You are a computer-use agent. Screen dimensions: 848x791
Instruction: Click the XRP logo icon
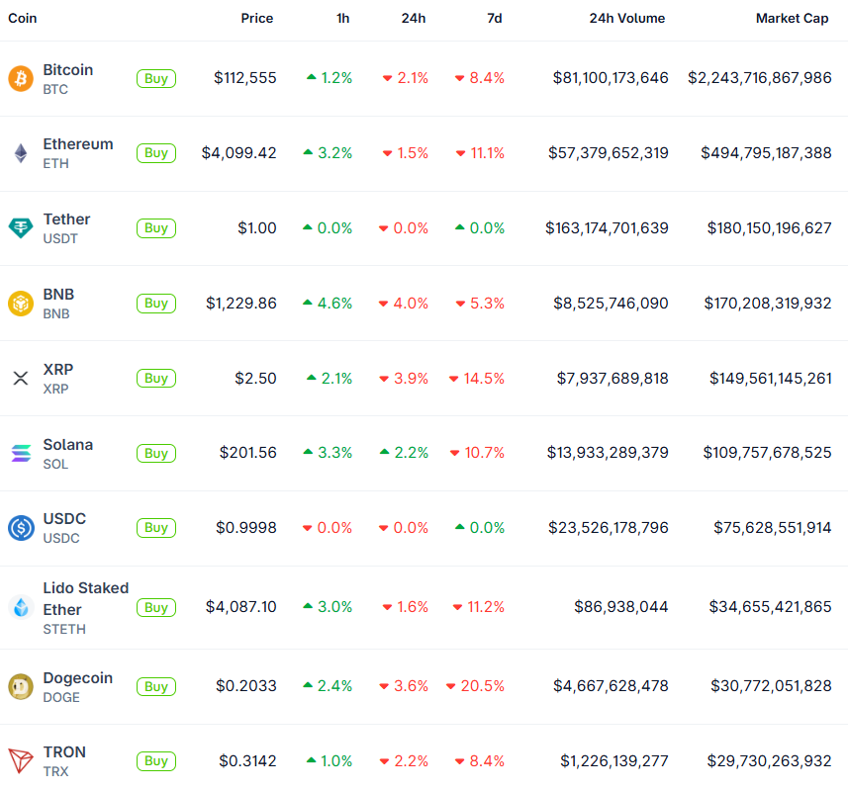[21, 378]
